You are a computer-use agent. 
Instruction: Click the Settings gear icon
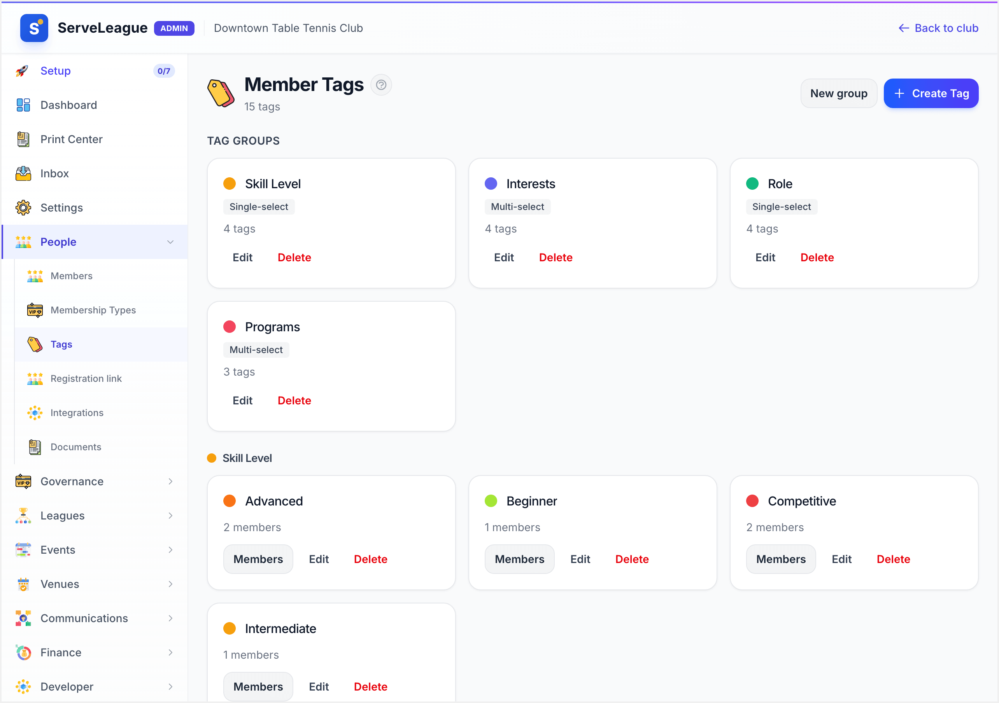pyautogui.click(x=23, y=208)
